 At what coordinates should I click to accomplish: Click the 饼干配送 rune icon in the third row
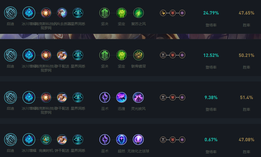point(61,98)
